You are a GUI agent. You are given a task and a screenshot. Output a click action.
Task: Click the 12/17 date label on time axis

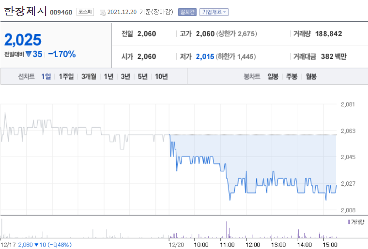8,245
